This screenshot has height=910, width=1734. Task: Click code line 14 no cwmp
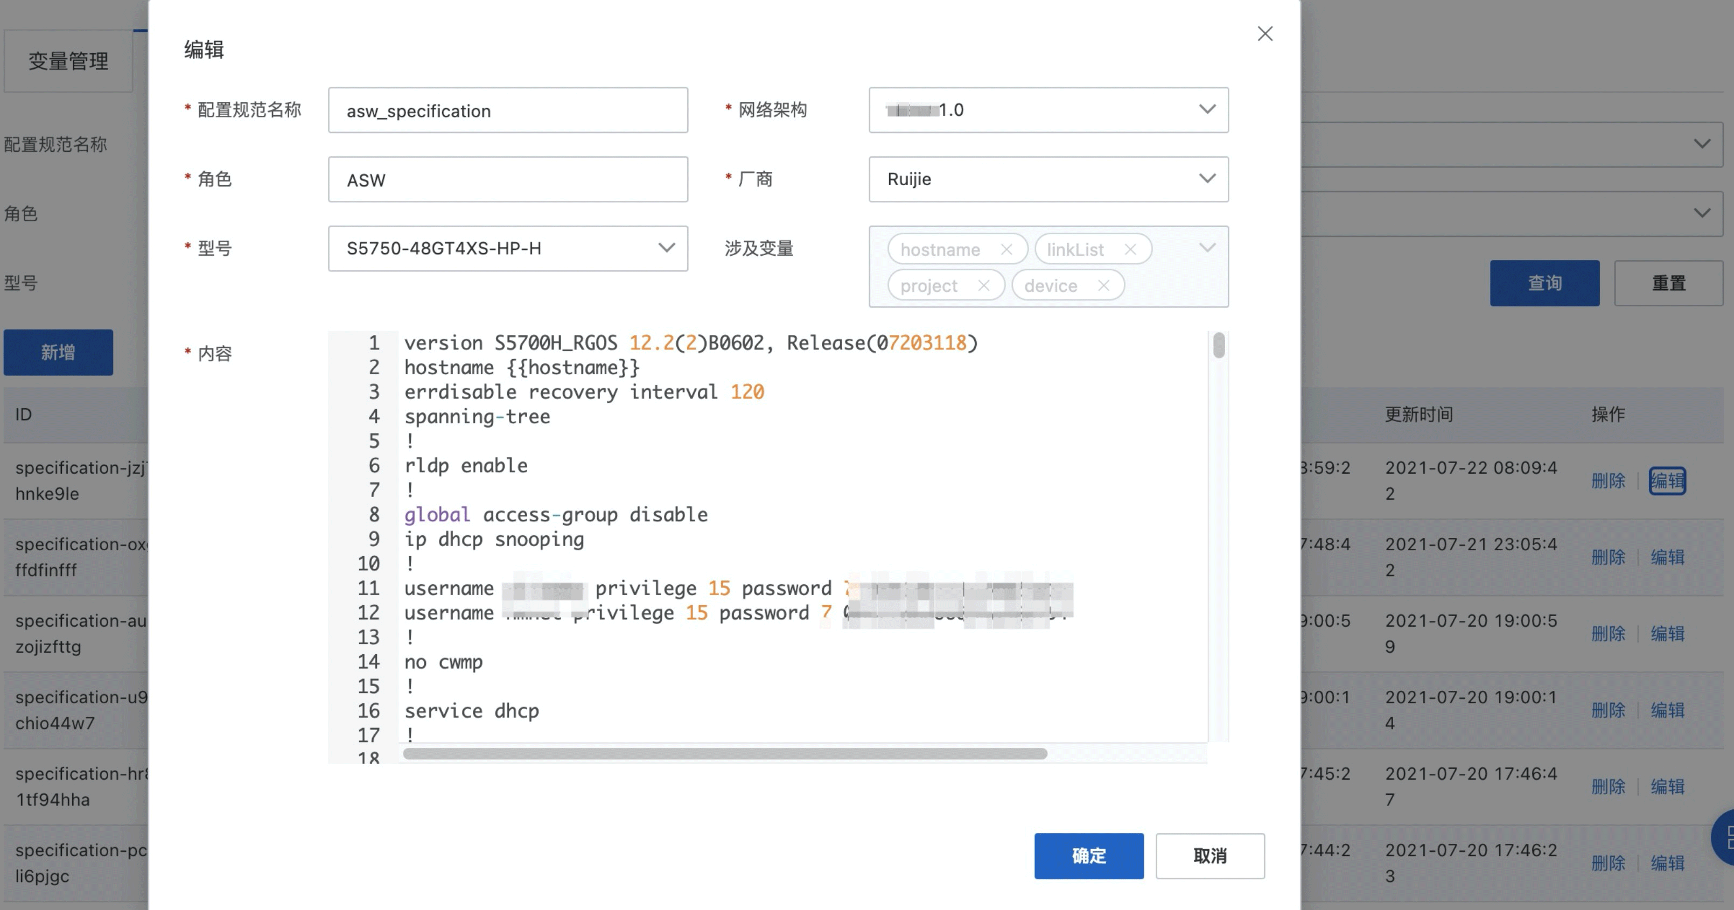pos(443,662)
